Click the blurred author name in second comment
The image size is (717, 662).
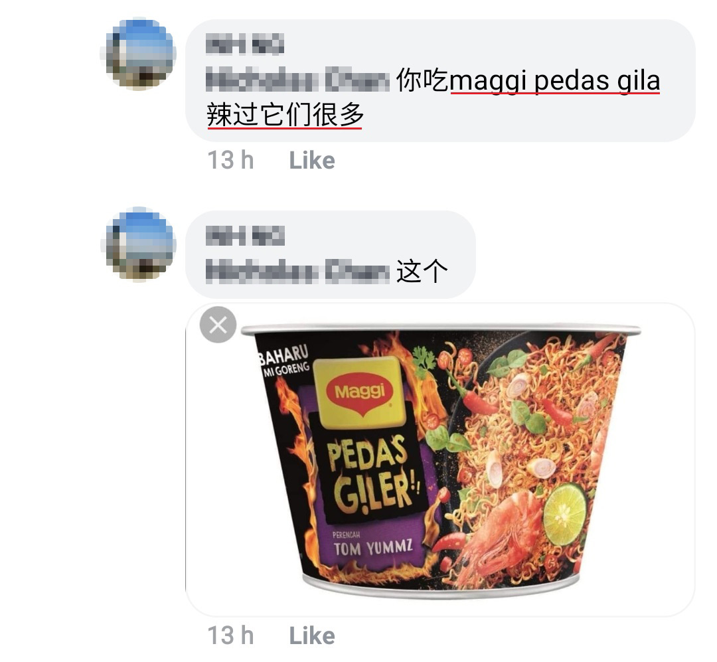(244, 237)
